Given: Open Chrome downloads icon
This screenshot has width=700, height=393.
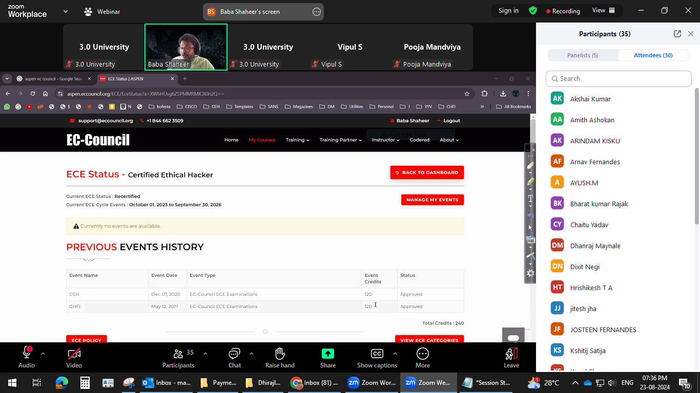Looking at the screenshot, I should (x=503, y=94).
